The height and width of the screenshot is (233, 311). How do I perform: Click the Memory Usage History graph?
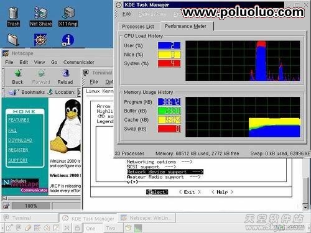243,117
